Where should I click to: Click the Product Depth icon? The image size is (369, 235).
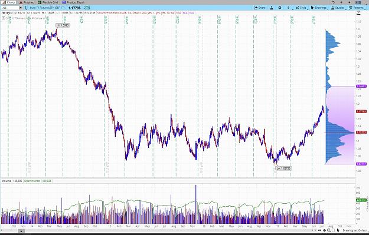(x=64, y=2)
